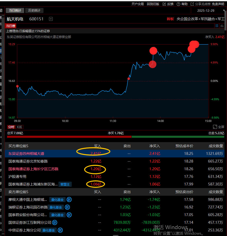Click the red total-buy portion of the bar
This screenshot has width=227, height=236.
[x=69, y=137]
